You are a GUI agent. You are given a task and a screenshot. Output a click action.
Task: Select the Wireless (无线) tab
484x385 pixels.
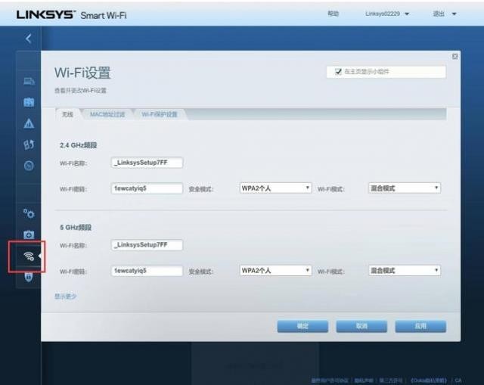(x=67, y=114)
